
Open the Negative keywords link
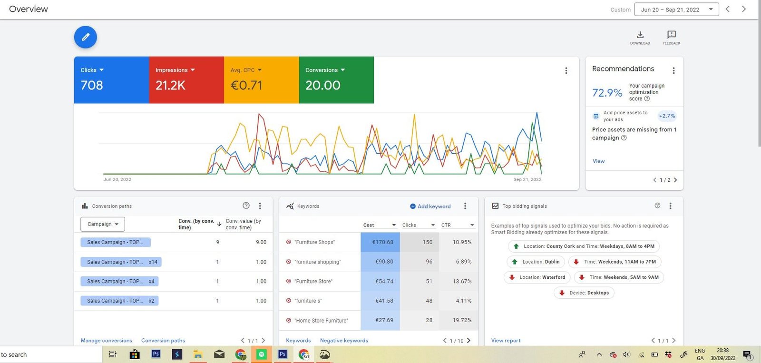click(344, 341)
